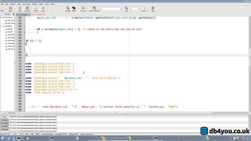The width and height of the screenshot is (251, 141).
Task: Click the 'encoding: UTF-8' status bar entry
Action: tap(61, 134)
